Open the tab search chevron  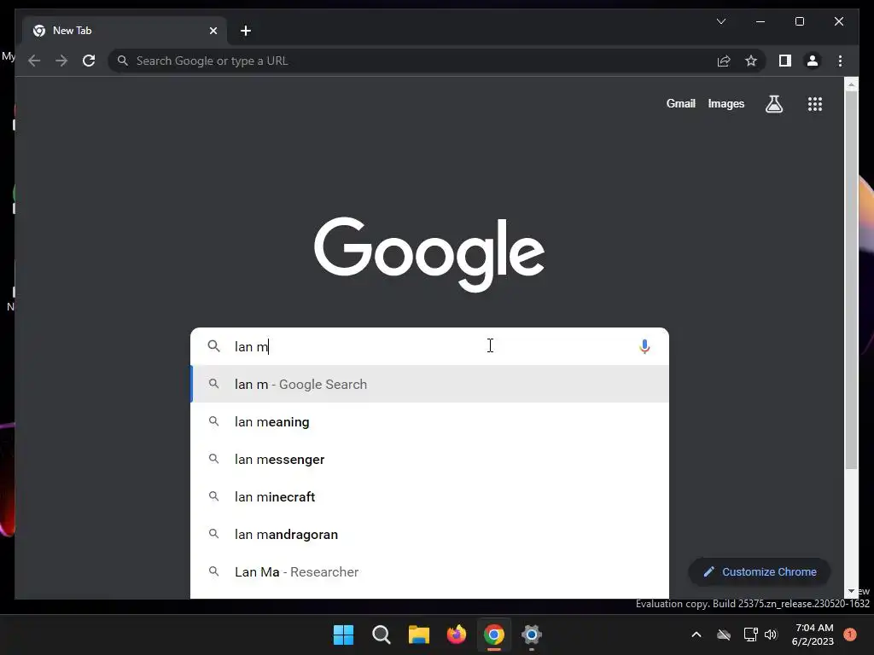click(721, 21)
